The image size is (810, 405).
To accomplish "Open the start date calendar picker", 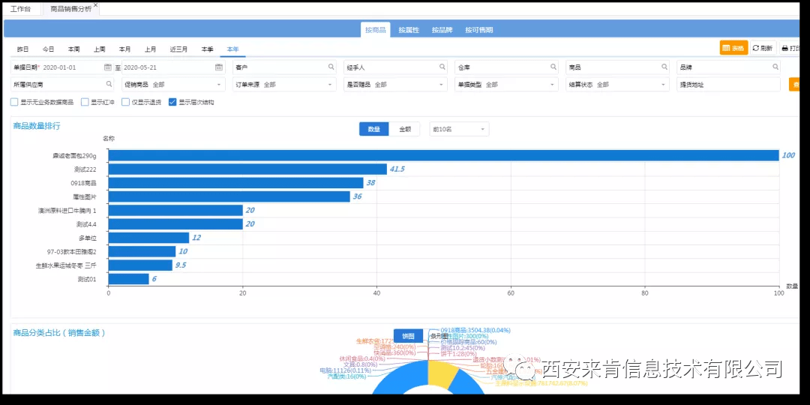I will pos(108,67).
